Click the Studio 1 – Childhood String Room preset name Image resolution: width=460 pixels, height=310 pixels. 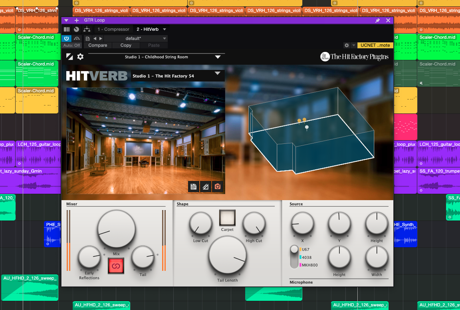(x=157, y=57)
